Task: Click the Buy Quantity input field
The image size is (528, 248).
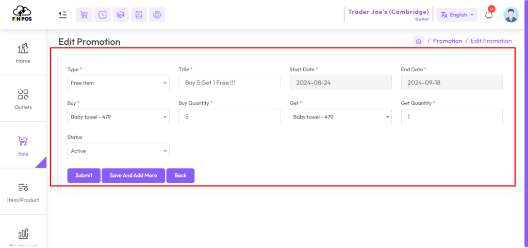Action: [x=229, y=117]
